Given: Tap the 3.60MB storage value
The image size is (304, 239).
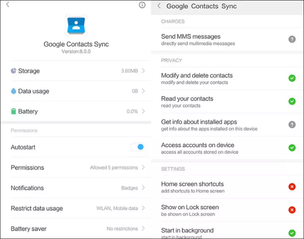Looking at the screenshot, I should click(x=130, y=71).
